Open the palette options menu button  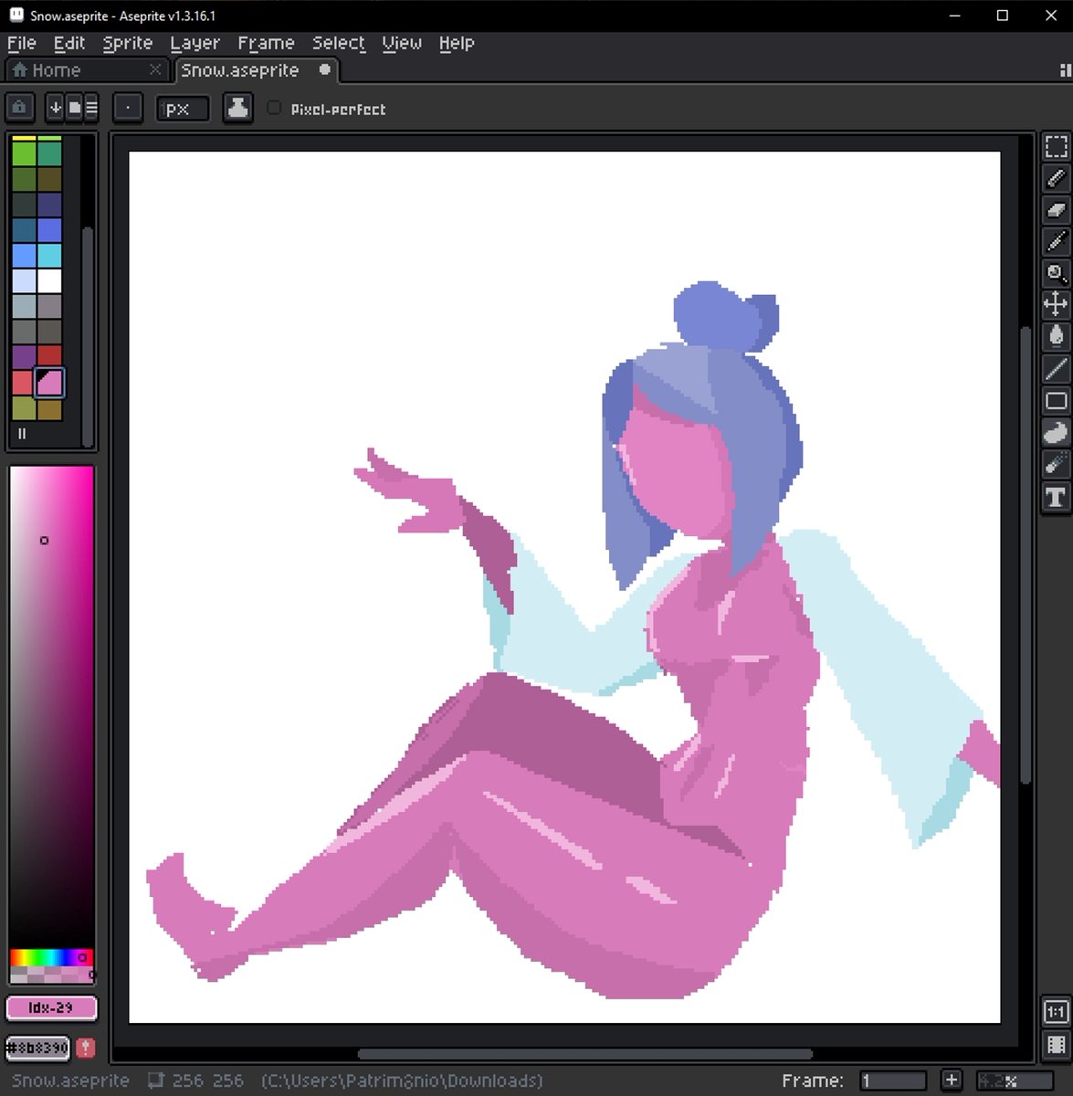(22, 434)
